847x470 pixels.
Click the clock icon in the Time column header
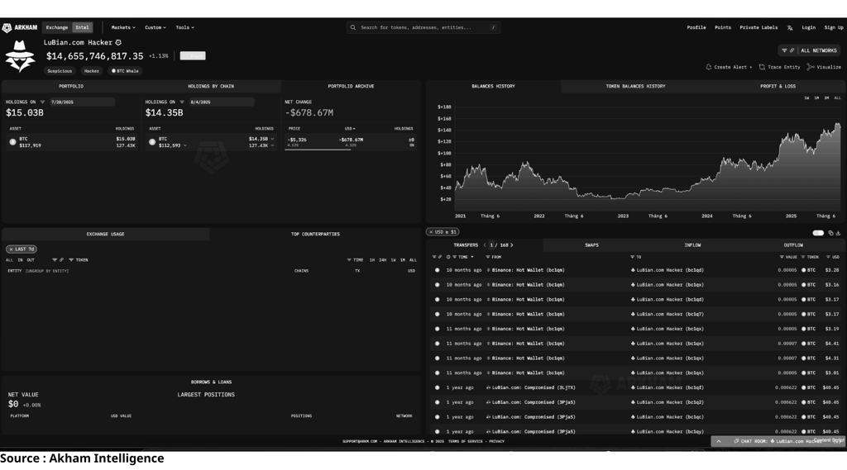point(447,258)
